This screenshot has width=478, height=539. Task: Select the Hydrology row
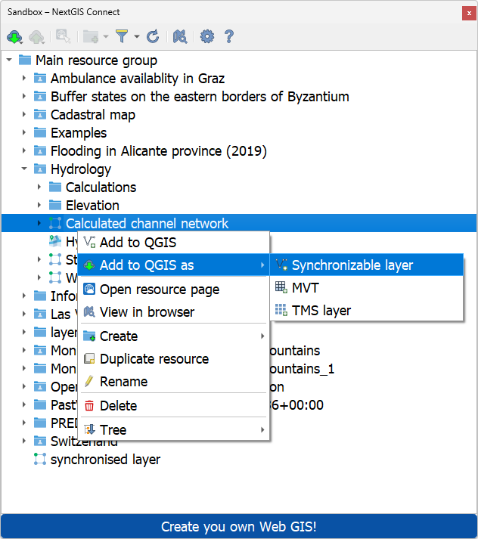click(x=239, y=169)
